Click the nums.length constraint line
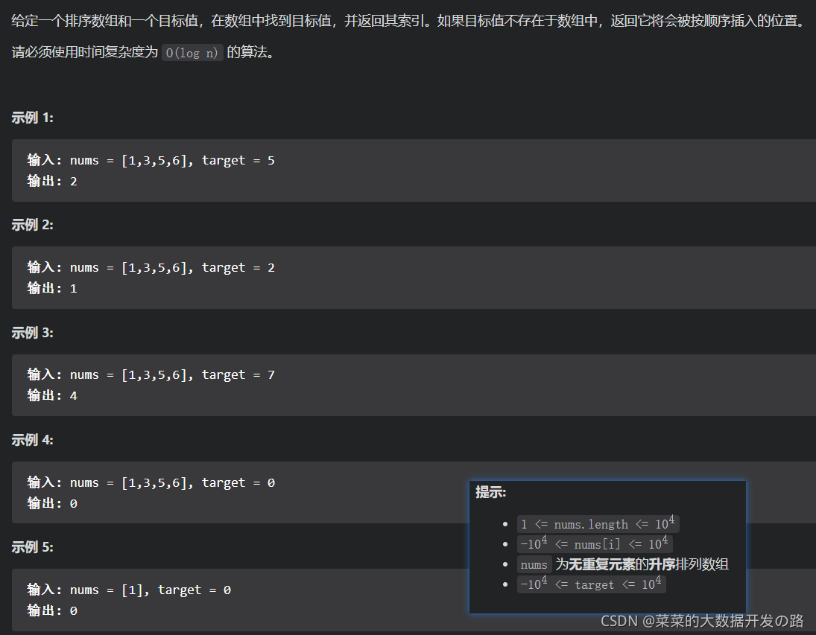 click(598, 523)
